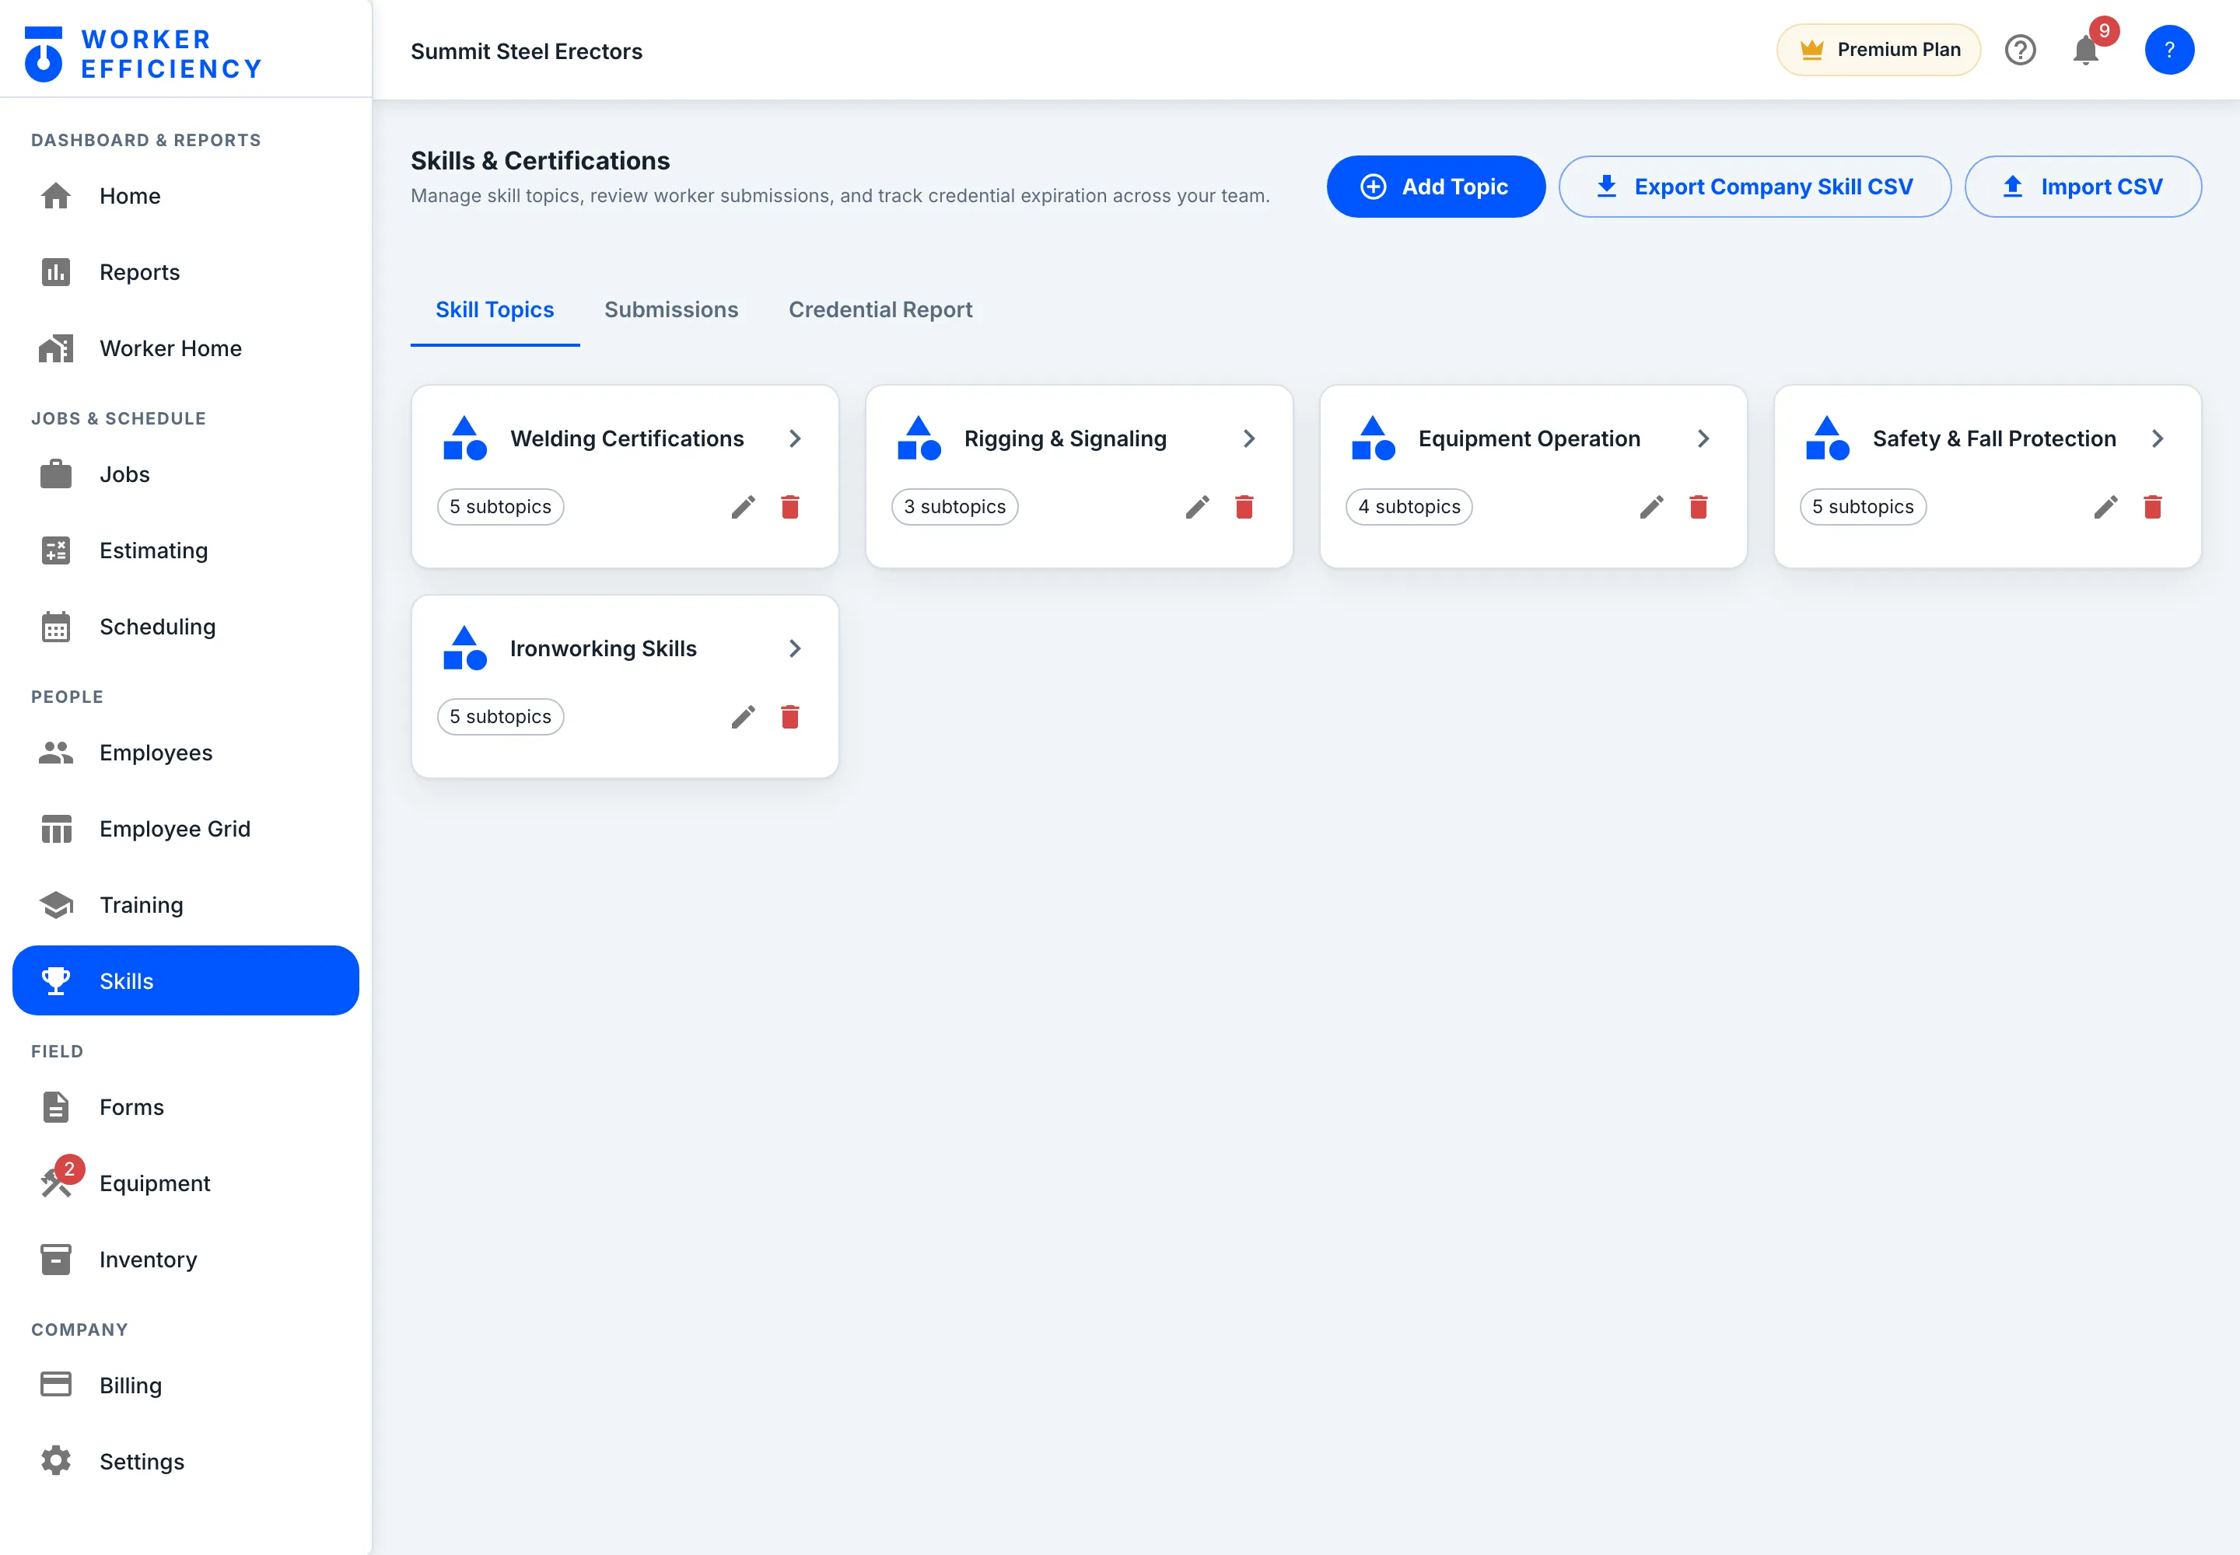Open the notifications bell
Viewport: 2240px width, 1555px height.
2085,50
